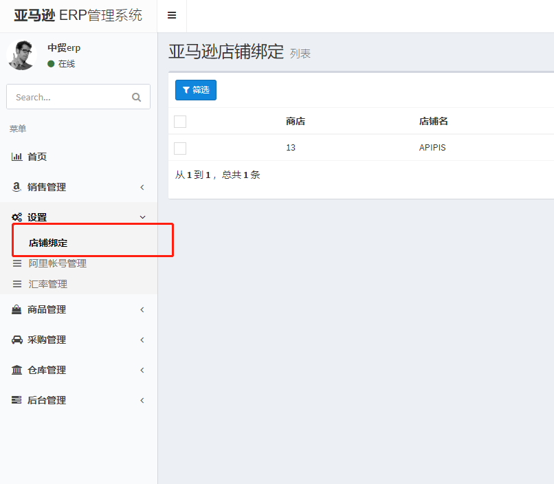Click the Amazon logo icon beside 销售管理
This screenshot has height=484, width=554.
pos(16,187)
